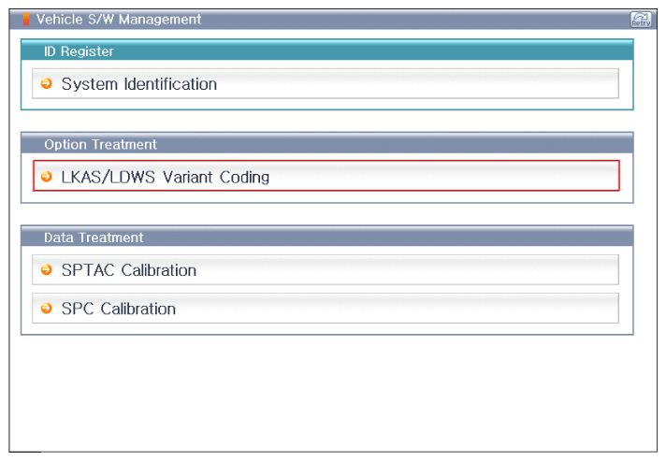Click empty space in Data Treatment panel below SPC
This screenshot has height=461, width=666.
pyautogui.click(x=327, y=329)
